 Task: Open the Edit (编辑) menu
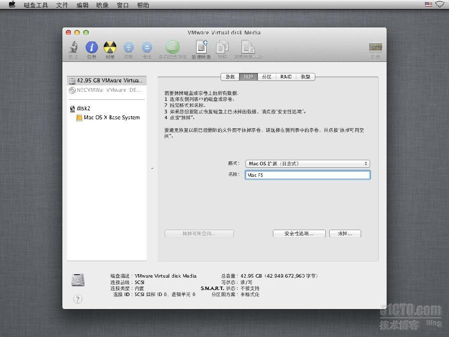tap(82, 5)
